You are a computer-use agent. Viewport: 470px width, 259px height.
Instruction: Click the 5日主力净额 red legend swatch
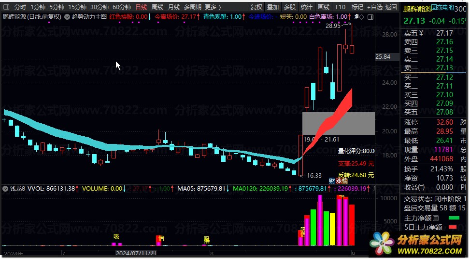[453, 227]
